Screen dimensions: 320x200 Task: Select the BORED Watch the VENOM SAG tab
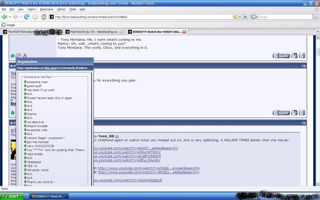(x=157, y=32)
